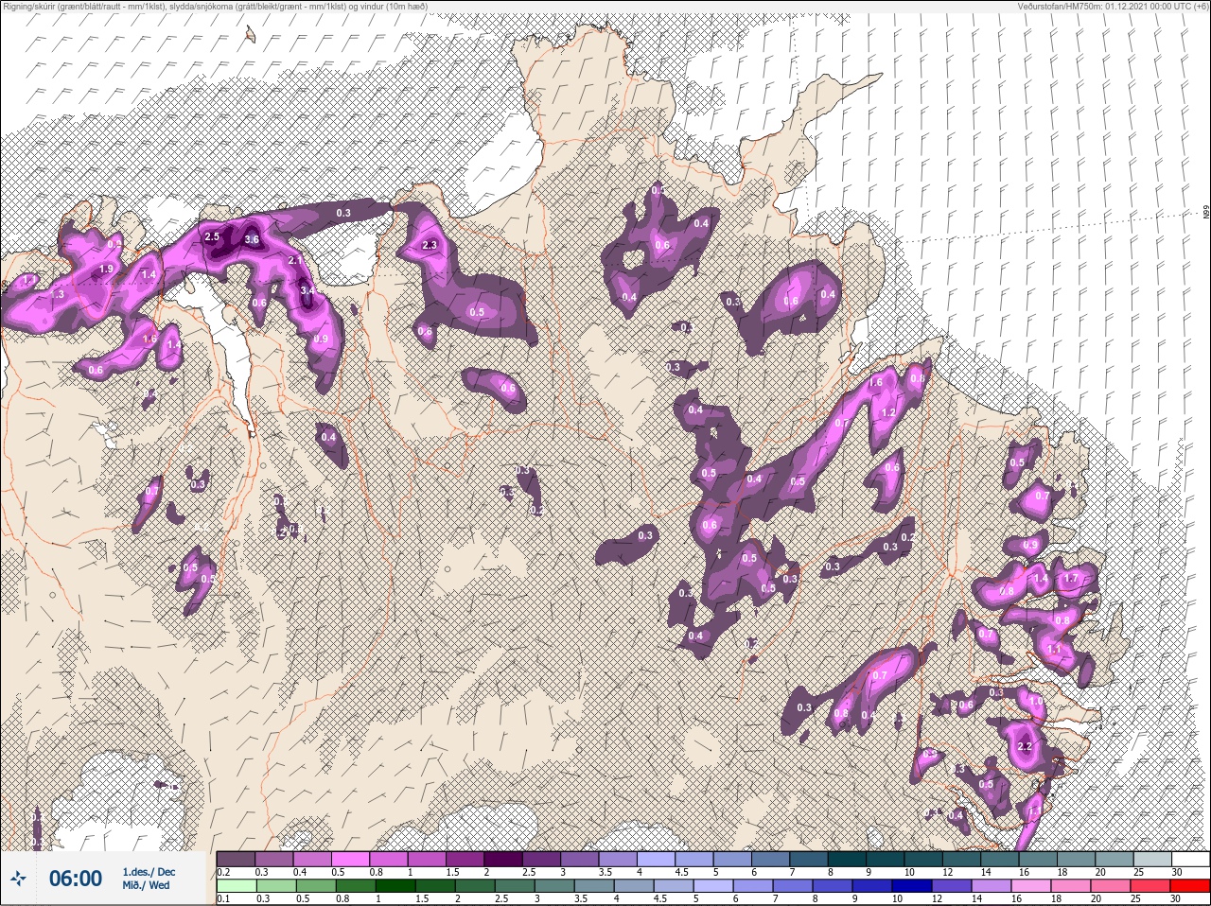Pick the bright pink 0.5 swatch in top legend row
This screenshot has width=1211, height=906.
[352, 859]
